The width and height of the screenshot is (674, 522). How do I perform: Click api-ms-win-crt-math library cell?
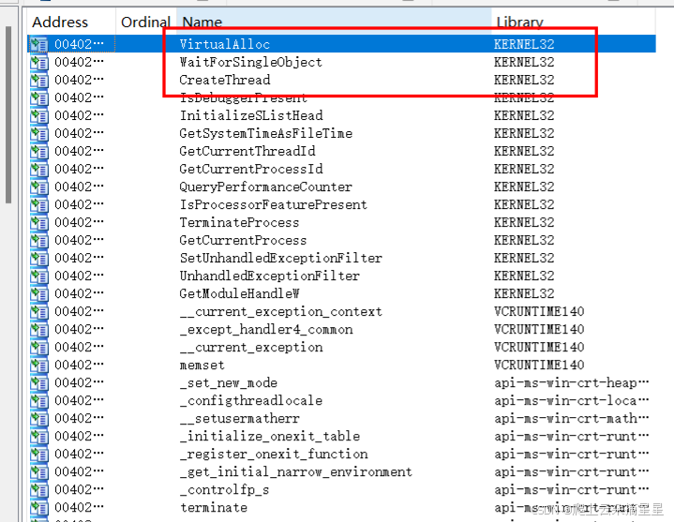click(571, 419)
